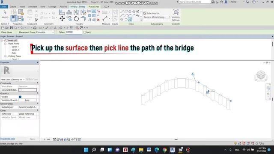This screenshot has height=154, width=274.
Task: Toggle the Visible checkbox in Properties
Action: [20, 97]
